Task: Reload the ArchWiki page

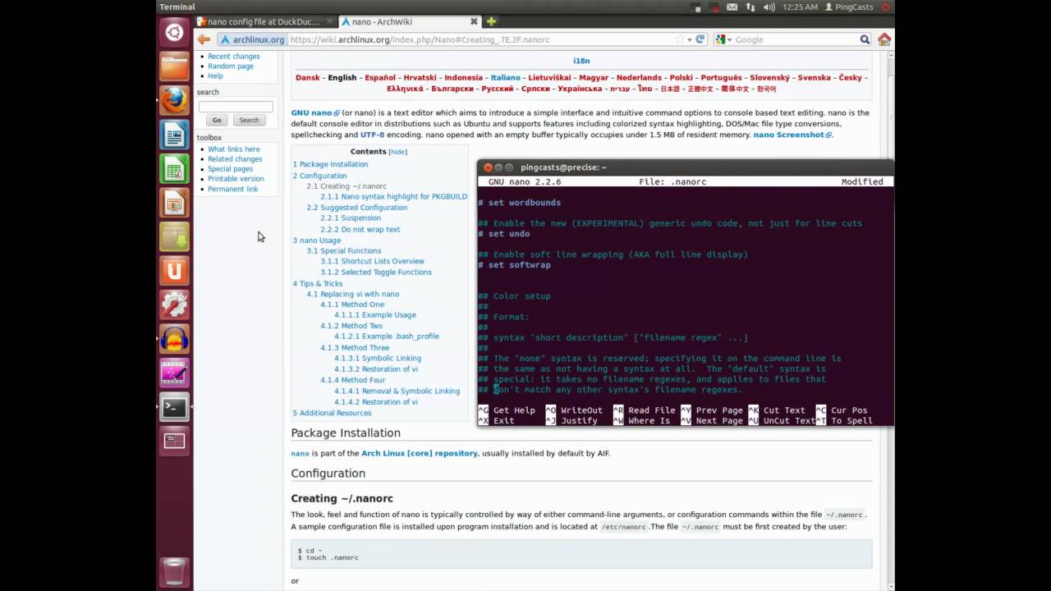Action: [x=700, y=39]
